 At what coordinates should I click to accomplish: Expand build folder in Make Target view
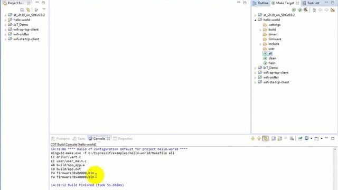[260, 30]
